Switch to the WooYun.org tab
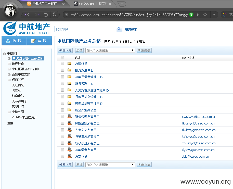The height and width of the screenshot is (189, 233). pos(93,4)
